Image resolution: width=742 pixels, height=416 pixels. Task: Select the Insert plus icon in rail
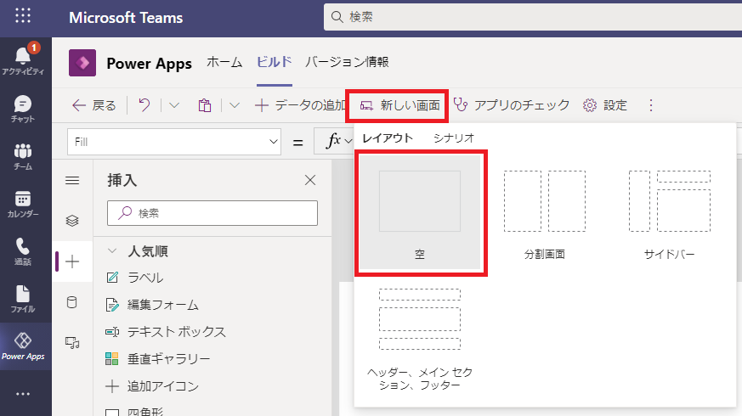(72, 261)
